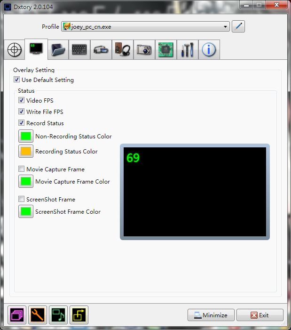The height and width of the screenshot is (330, 291).
Task: Change the Non-Recording Status Color swatch
Action: pos(26,137)
